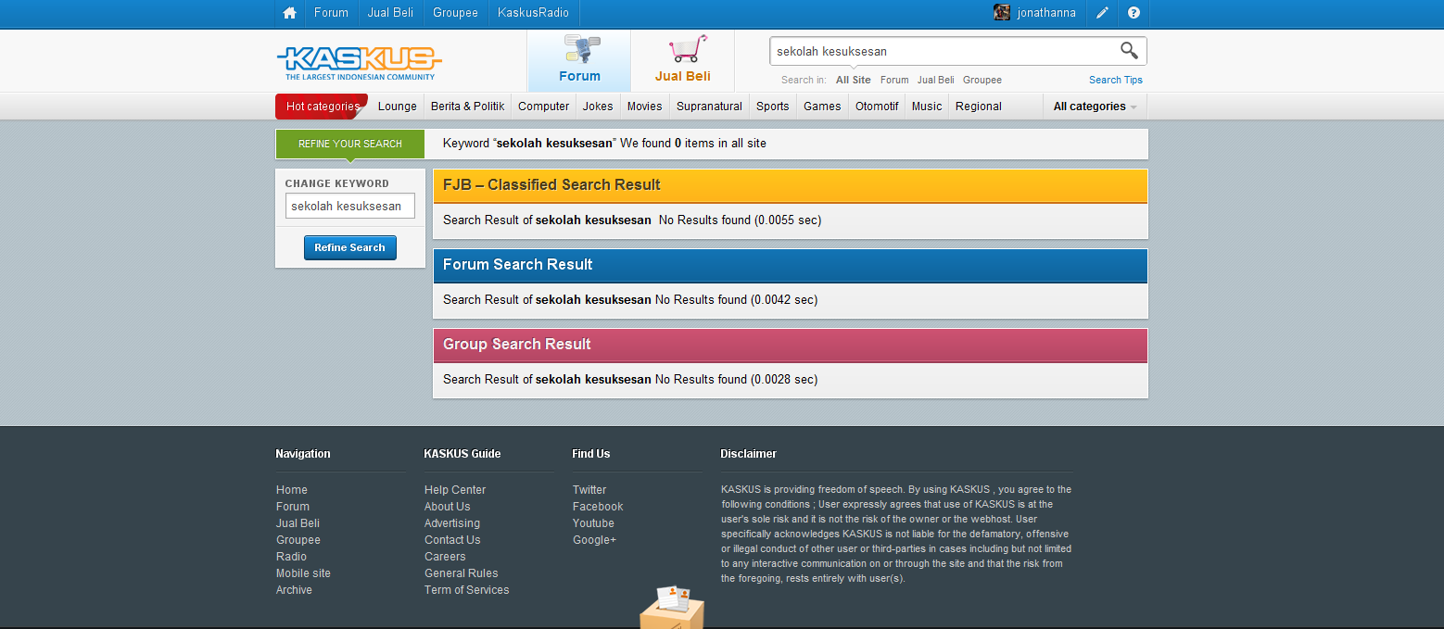The image size is (1444, 629).
Task: Open the Twitter link under Find Us
Action: [589, 490]
